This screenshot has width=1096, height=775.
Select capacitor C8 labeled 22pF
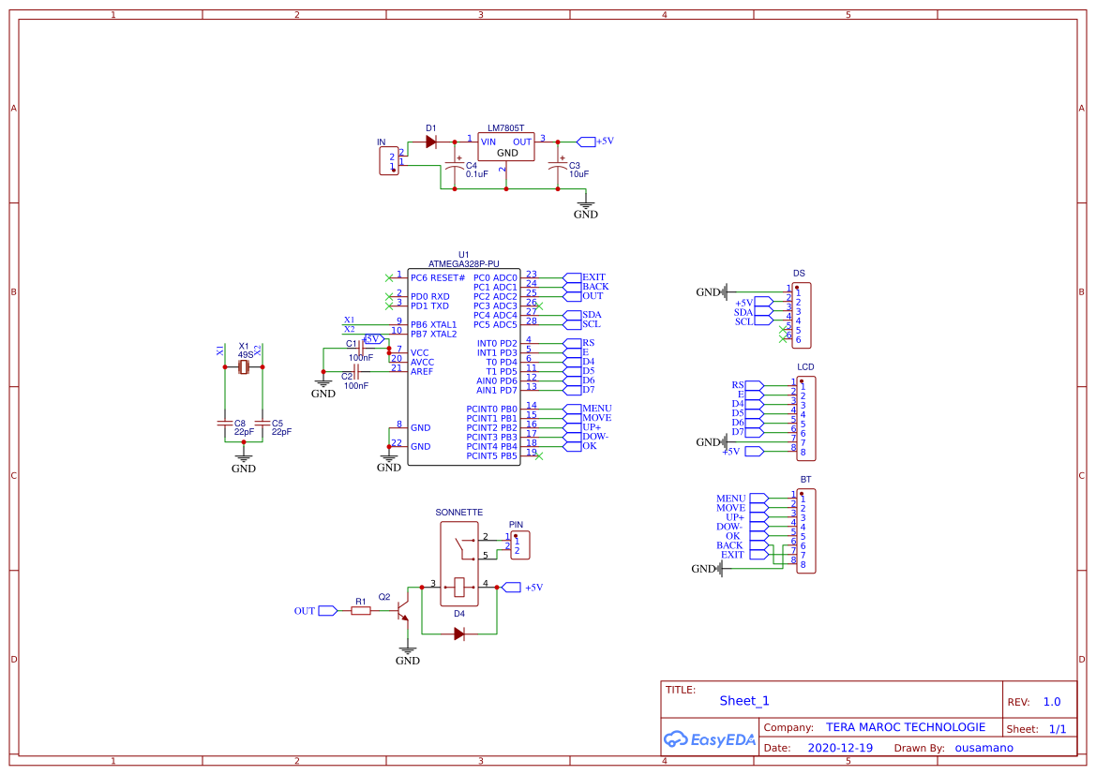225,422
